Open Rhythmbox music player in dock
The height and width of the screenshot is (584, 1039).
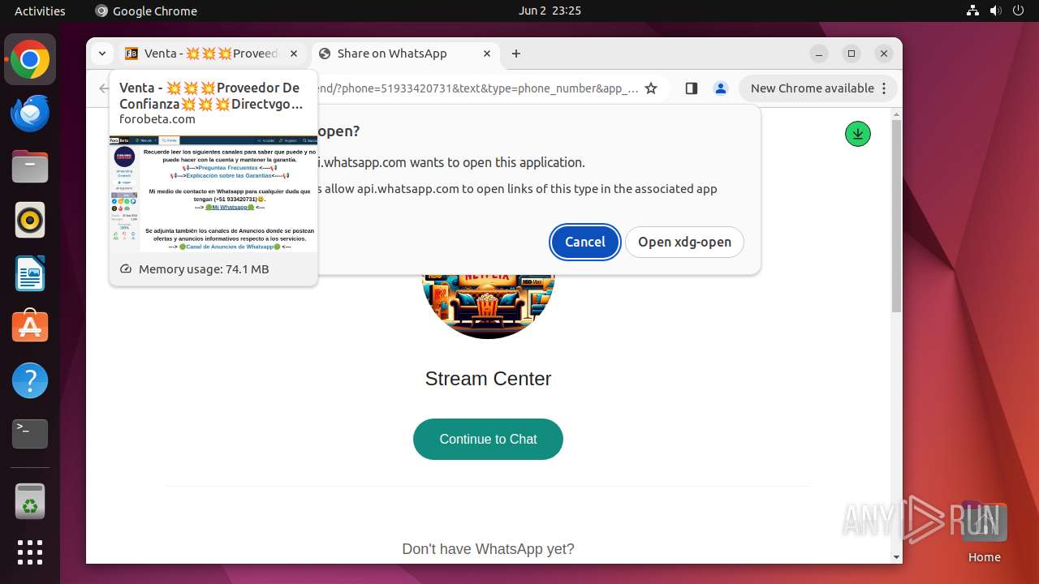(x=30, y=220)
